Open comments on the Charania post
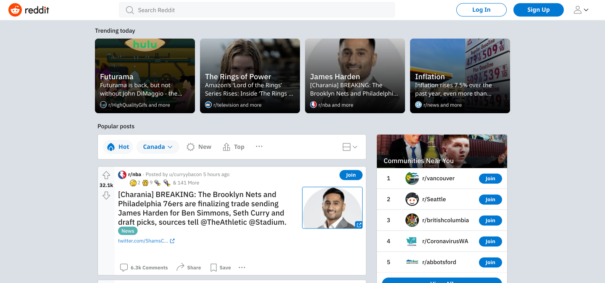 click(144, 267)
